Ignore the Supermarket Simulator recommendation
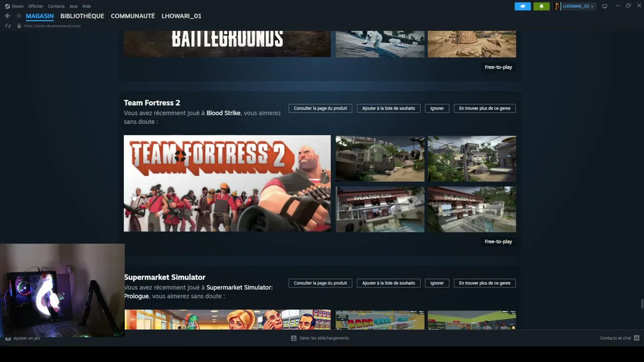The height and width of the screenshot is (362, 644). coord(437,283)
